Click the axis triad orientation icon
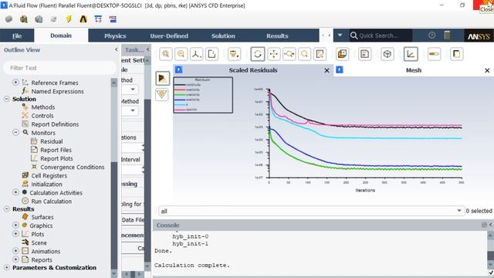This screenshot has width=494, height=278. [x=196, y=54]
